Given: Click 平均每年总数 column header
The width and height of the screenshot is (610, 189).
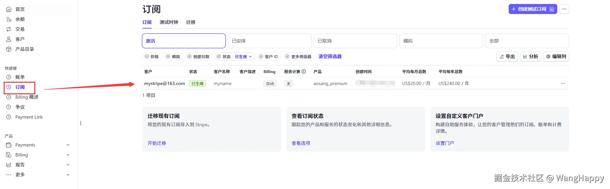Looking at the screenshot, I should coord(451,72).
